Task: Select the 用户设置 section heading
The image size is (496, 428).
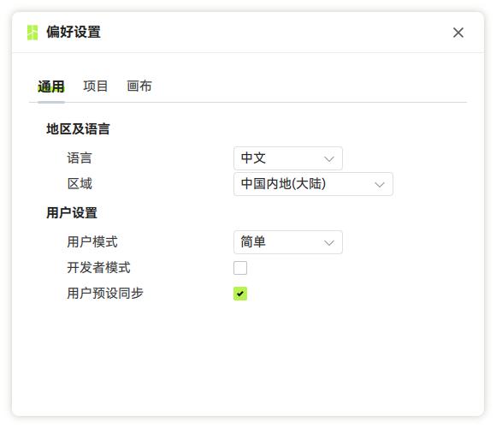Action: coord(72,212)
